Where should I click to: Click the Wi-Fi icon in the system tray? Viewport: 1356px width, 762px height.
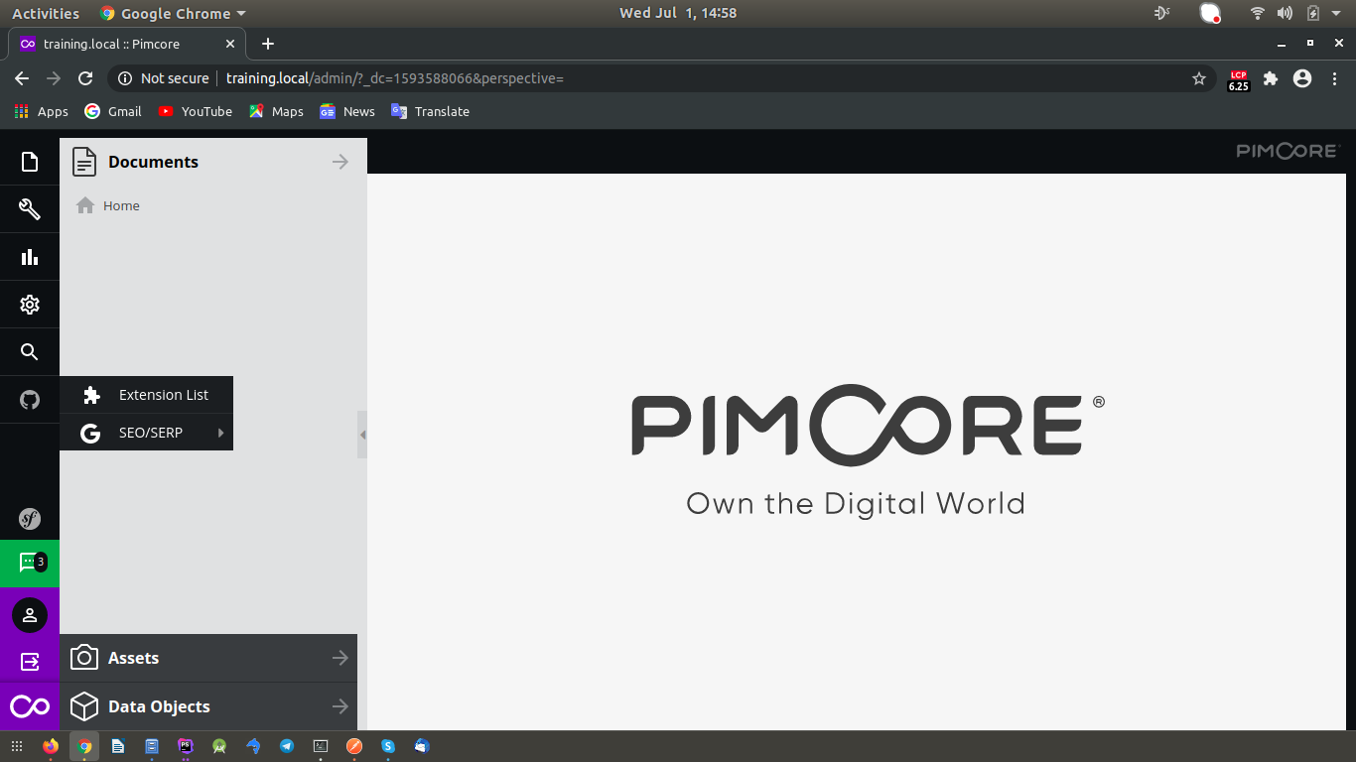coord(1258,13)
